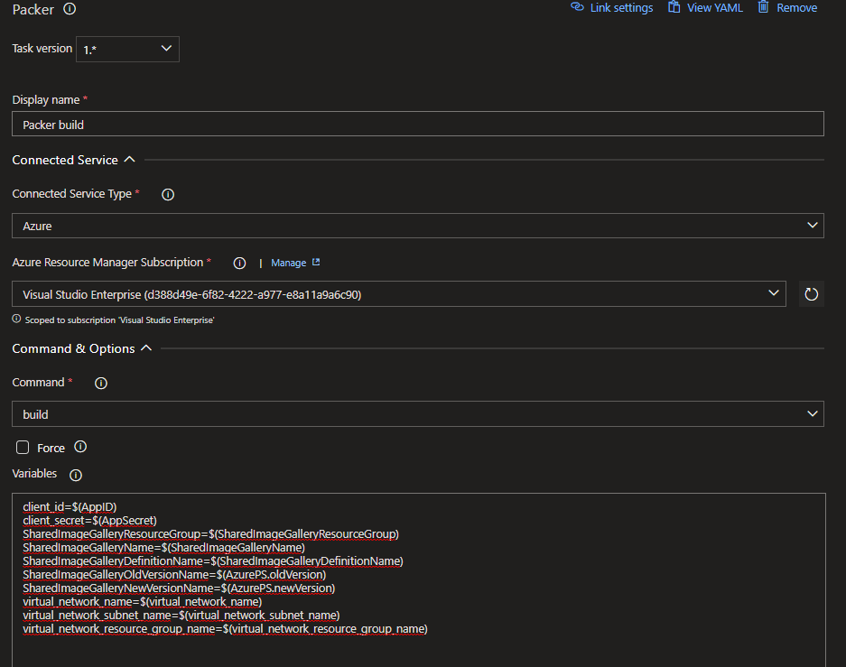The height and width of the screenshot is (667, 846).
Task: Click info icon next to Command label
Action: click(x=101, y=383)
